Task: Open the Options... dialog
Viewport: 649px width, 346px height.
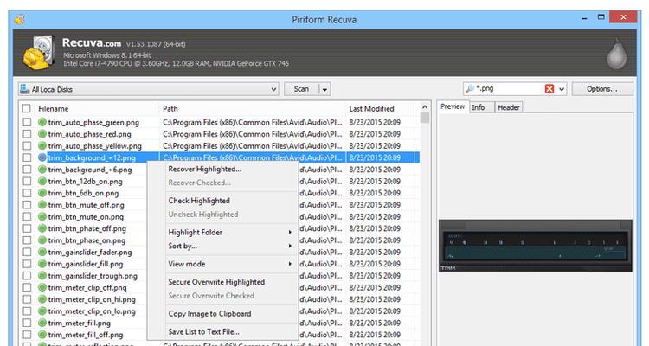Action: pos(602,89)
